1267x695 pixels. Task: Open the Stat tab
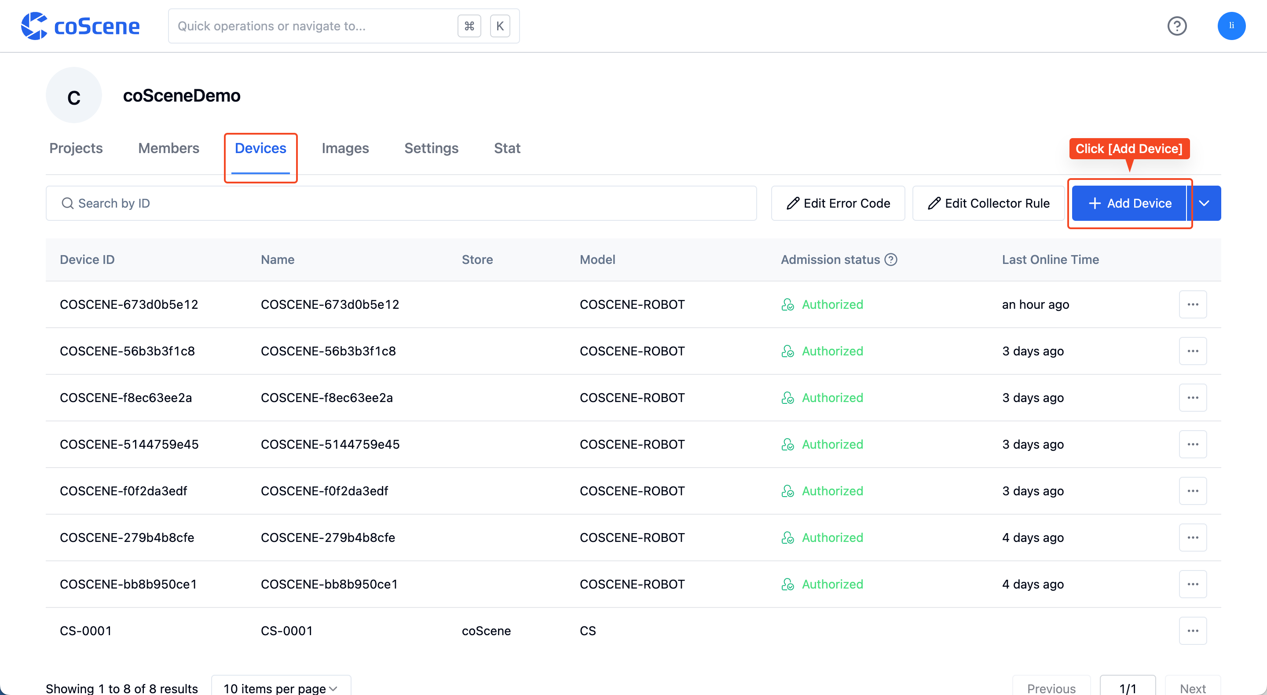(x=507, y=148)
